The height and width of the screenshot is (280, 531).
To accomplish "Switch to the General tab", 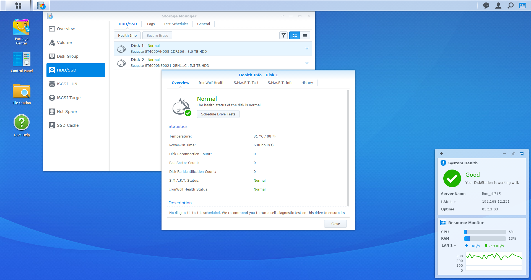I will [x=204, y=24].
